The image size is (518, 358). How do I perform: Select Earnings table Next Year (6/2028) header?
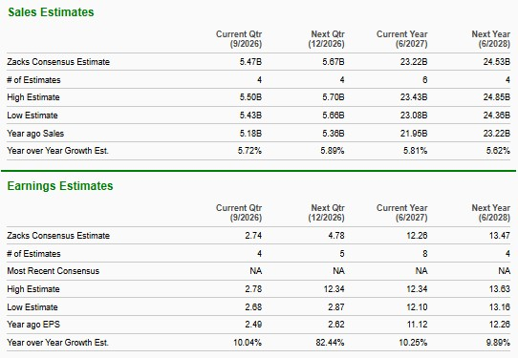pos(491,213)
